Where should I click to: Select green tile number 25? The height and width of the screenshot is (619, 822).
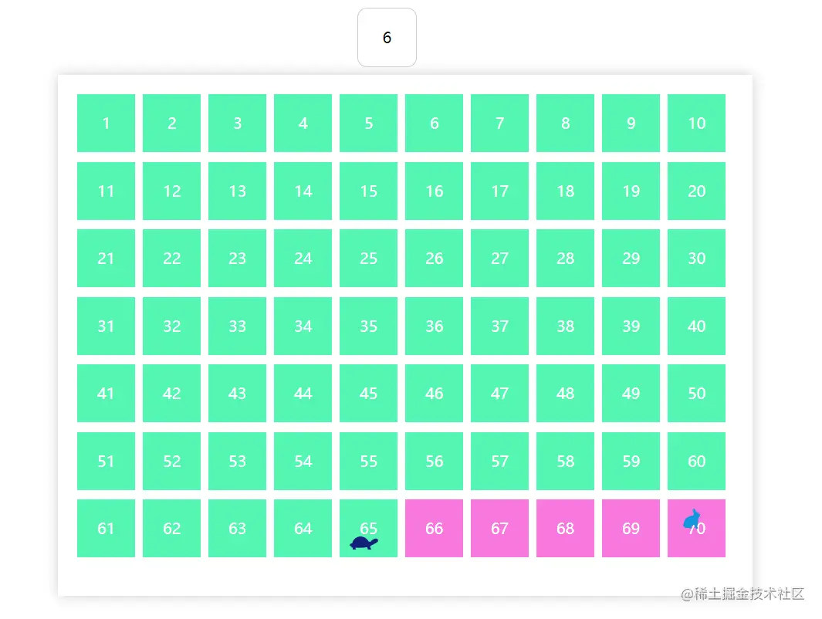(x=368, y=258)
